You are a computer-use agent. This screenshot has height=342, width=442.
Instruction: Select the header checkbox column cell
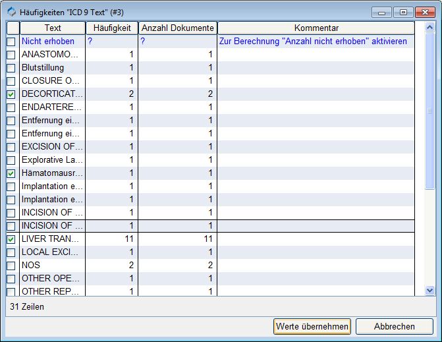(12, 28)
